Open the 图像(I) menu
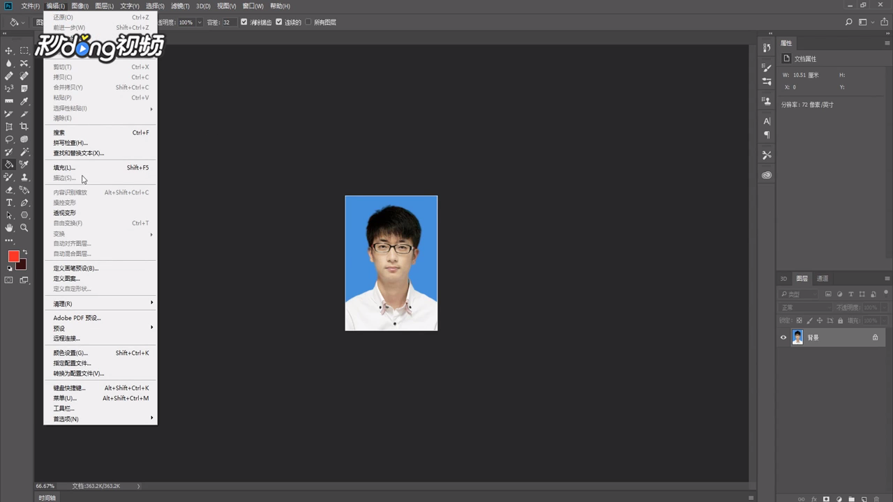Screen dimensions: 893x502 point(80,6)
